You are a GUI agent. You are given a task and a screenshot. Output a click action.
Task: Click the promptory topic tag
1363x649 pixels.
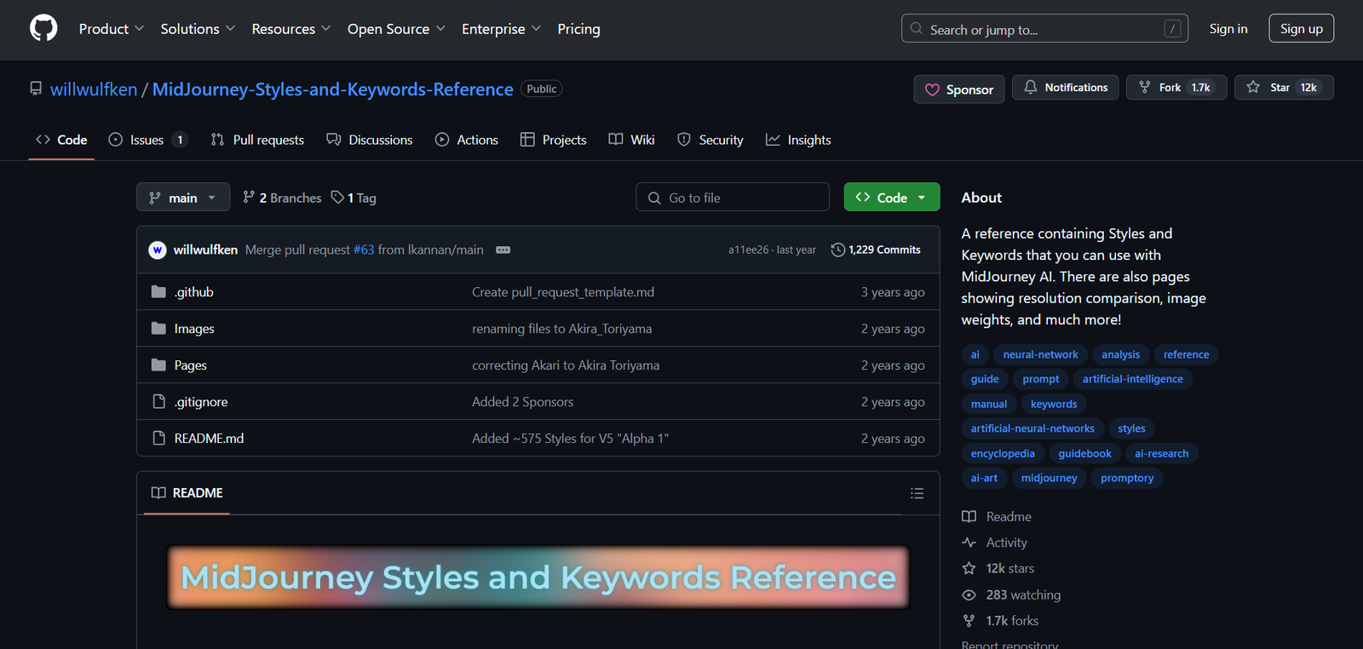[x=1127, y=478]
